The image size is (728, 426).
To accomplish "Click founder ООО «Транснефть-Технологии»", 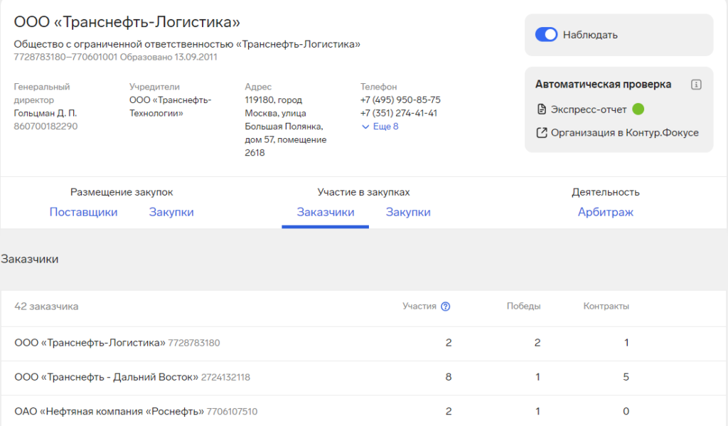I will (x=171, y=107).
